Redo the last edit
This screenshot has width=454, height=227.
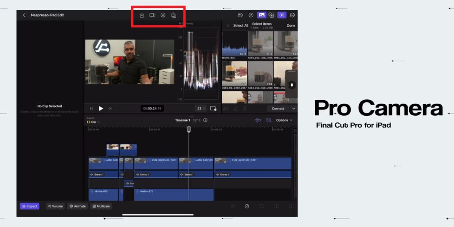251,15
